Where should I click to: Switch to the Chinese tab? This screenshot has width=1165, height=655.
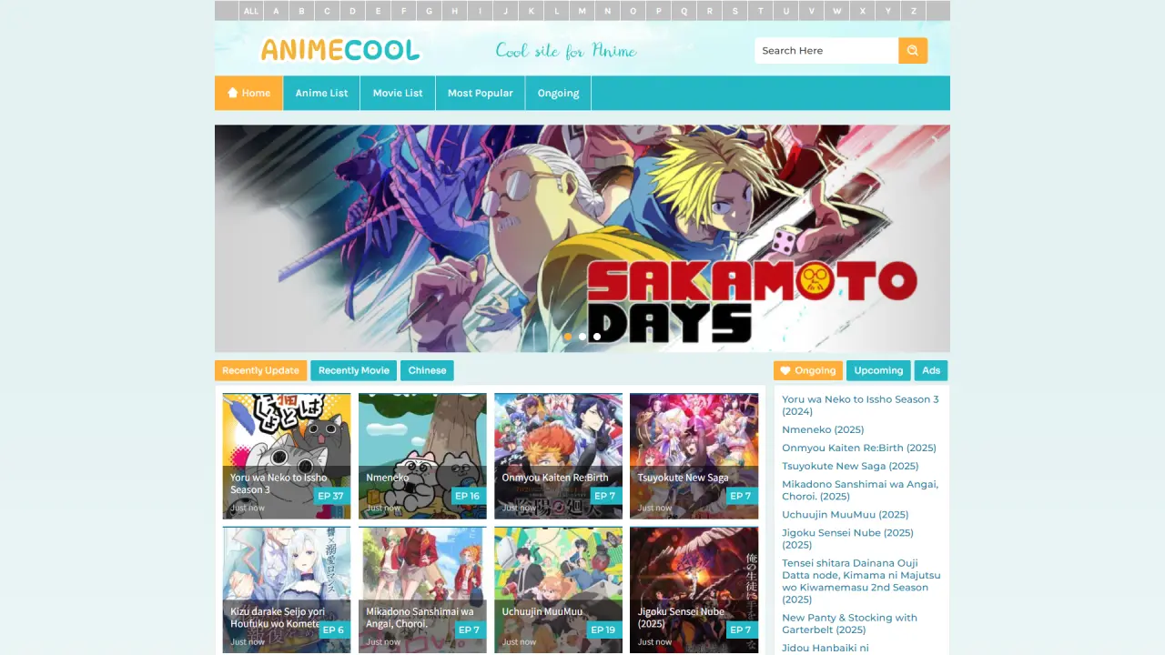coord(427,370)
